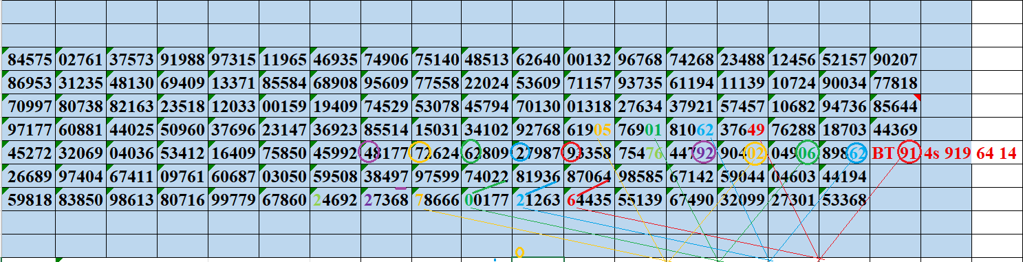Select the cell with 61905
The image size is (1023, 262).
click(589, 130)
